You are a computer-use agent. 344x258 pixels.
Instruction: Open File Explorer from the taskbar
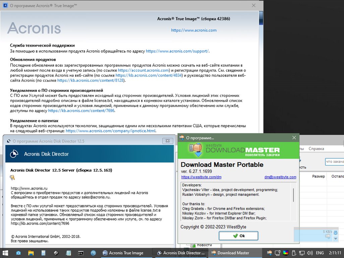click(x=31, y=253)
